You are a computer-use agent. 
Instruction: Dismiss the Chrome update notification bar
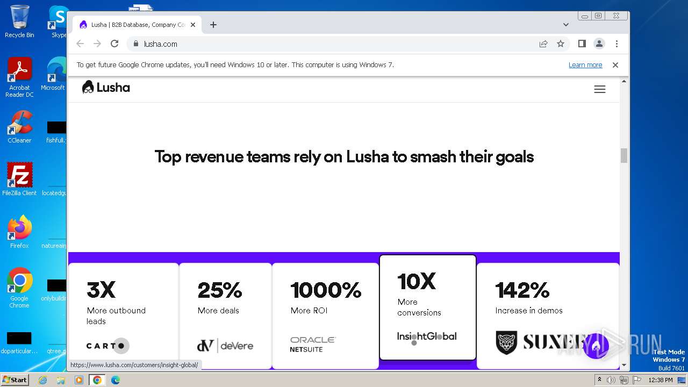coord(615,65)
